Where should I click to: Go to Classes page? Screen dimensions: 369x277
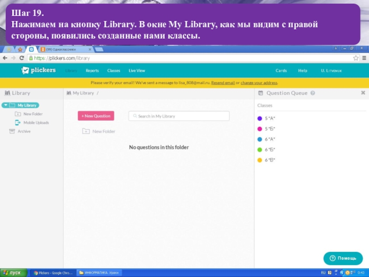(113, 71)
